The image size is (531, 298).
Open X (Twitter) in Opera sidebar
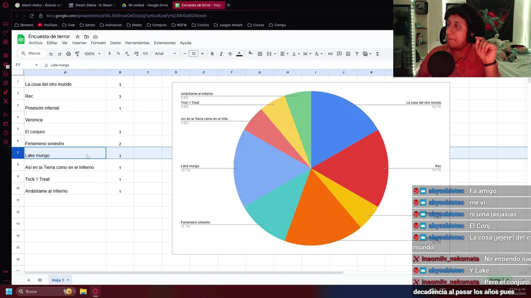point(6,101)
